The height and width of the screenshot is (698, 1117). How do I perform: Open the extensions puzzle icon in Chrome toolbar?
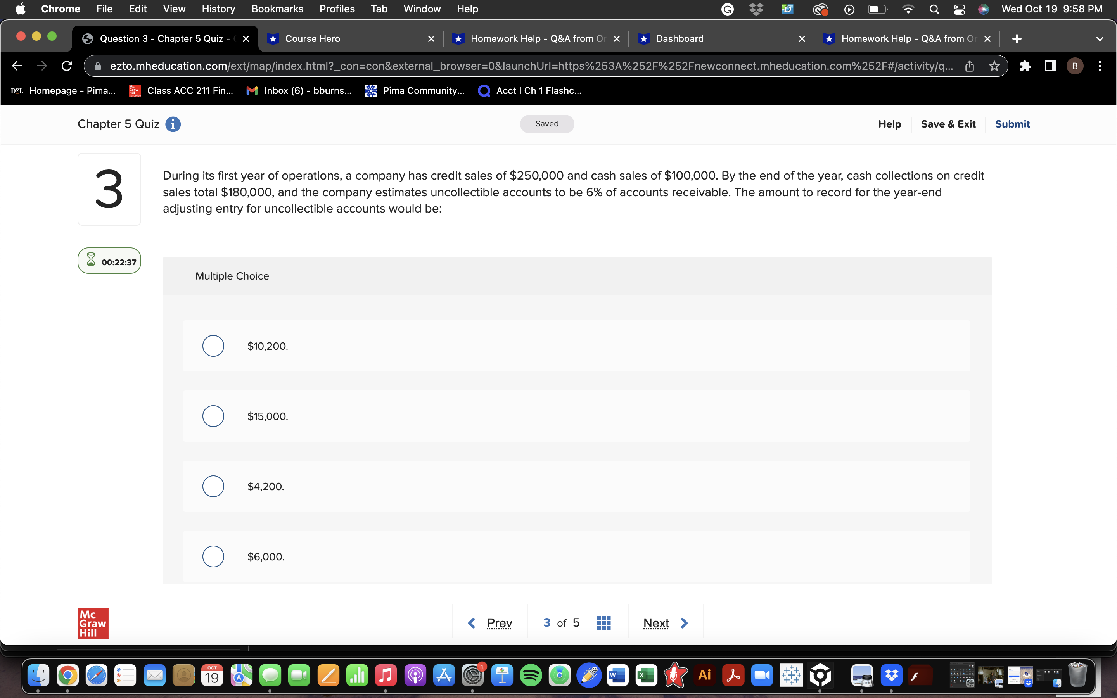click(x=1025, y=66)
